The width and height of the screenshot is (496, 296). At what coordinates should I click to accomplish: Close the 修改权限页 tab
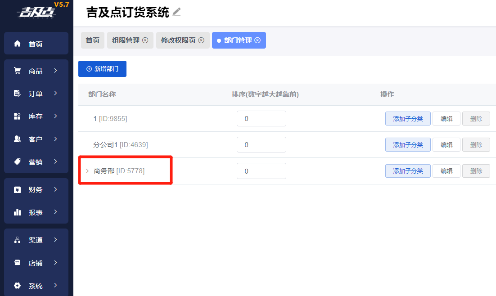(x=201, y=40)
